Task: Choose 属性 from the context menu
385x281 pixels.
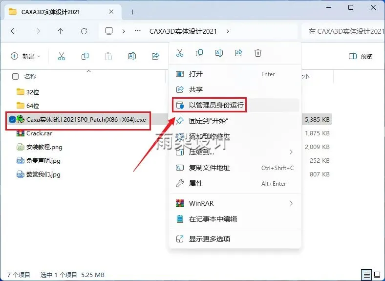Action: 235,183
